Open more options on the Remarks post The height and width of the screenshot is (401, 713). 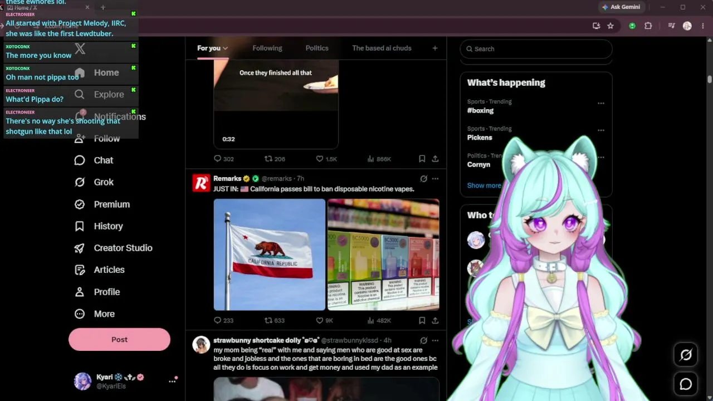point(435,179)
